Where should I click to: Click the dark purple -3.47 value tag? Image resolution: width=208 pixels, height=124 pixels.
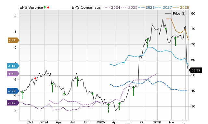coord(13,103)
